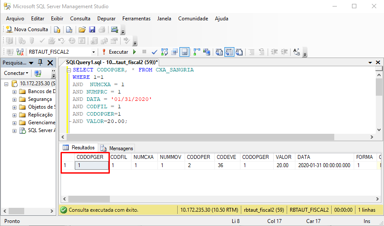Save the query using the floppy disk icon
Viewport: 384px width, 226px height.
[92, 30]
